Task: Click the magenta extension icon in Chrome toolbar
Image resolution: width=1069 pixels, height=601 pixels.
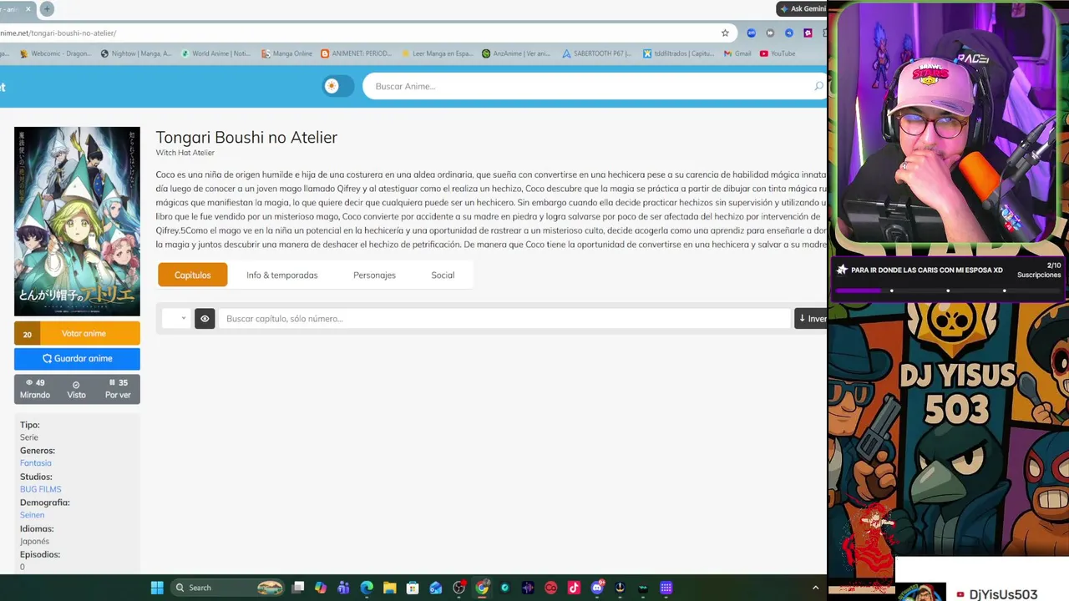Action: point(808,33)
